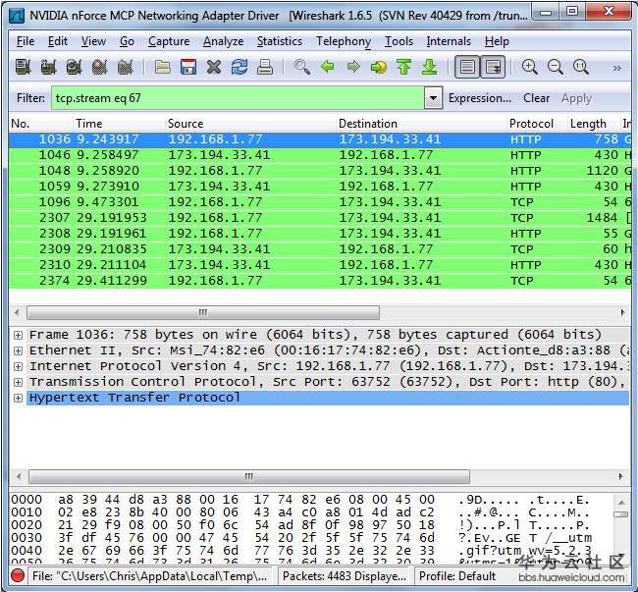The image size is (638, 592).
Task: Print packets printer icon
Action: [x=265, y=67]
